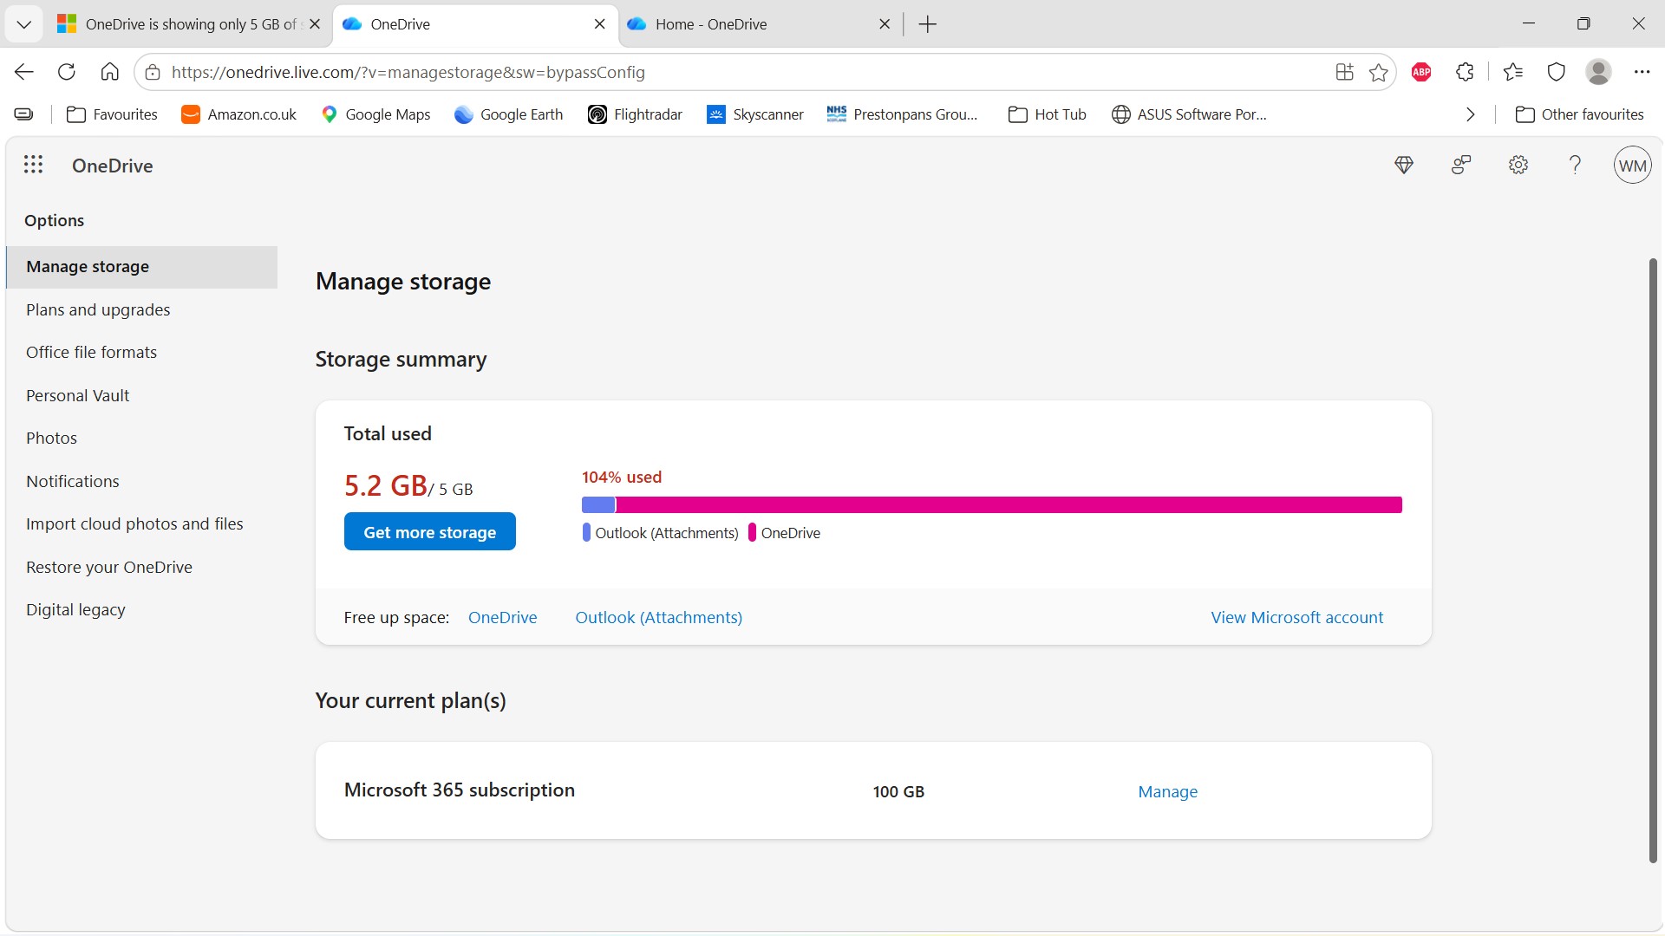Screen dimensions: 1665x936
Task: Open Plans and upgrades option
Action: [98, 309]
